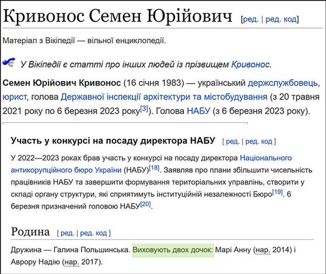The height and width of the screenshot is (274, 326).
Task: Click 'ред.' beside the Родина heading
Action: (x=67, y=233)
